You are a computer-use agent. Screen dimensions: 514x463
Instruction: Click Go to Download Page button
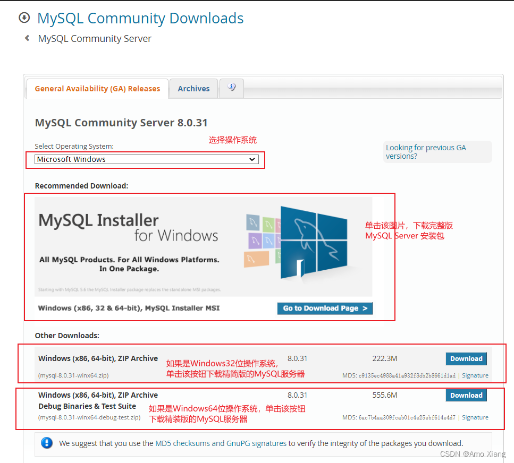pos(325,308)
